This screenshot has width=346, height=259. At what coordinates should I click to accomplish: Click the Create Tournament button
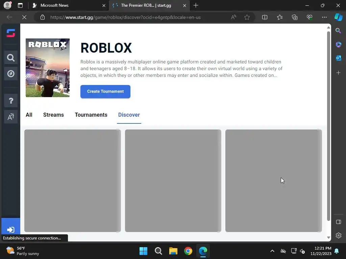pos(105,91)
